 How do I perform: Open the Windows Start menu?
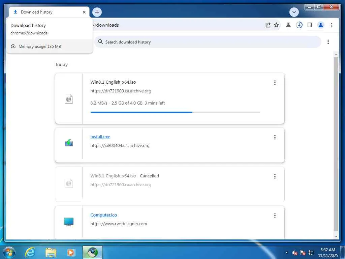coord(9,252)
